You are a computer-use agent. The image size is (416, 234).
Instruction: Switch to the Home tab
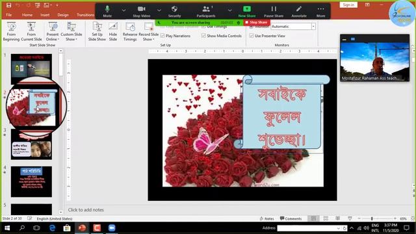click(x=27, y=15)
